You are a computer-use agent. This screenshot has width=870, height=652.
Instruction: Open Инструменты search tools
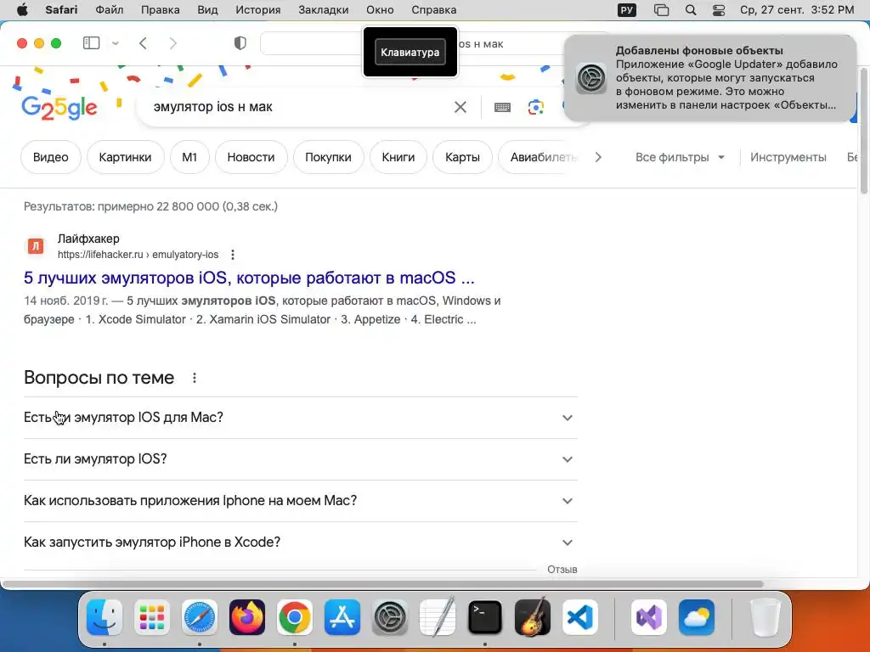pos(788,157)
